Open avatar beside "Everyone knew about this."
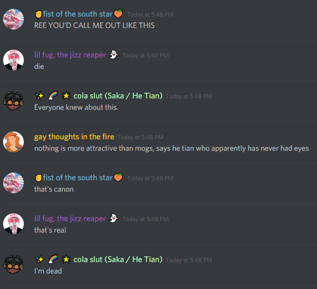Screen dimensions: 317x289 click(13, 101)
